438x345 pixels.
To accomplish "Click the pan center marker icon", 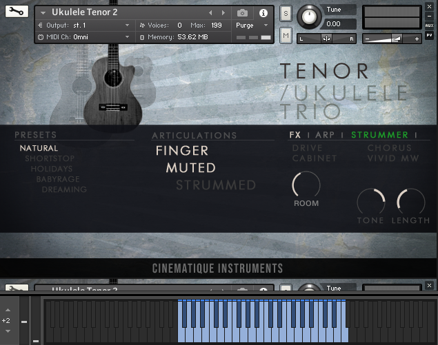I will point(326,39).
